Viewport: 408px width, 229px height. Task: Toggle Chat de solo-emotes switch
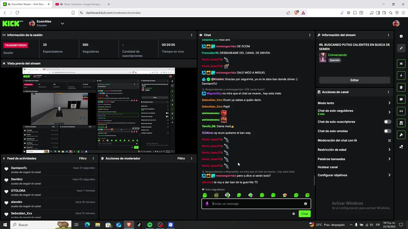387,131
